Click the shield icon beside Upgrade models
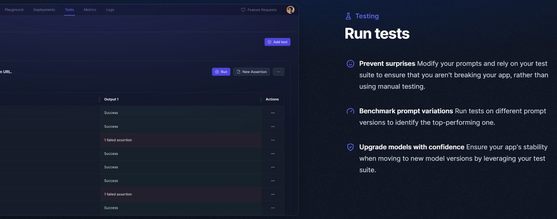This screenshot has height=219, width=557. 350,147
